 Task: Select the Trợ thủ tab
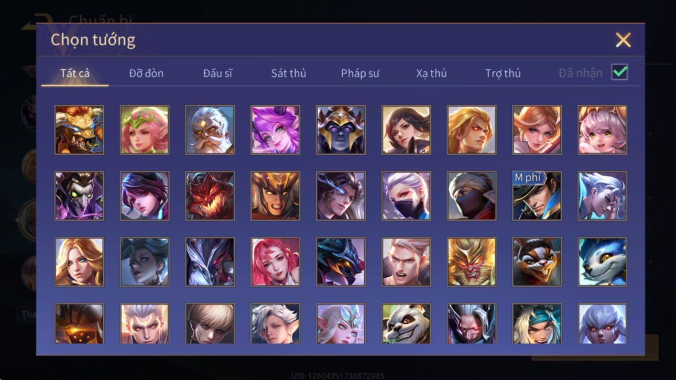click(x=503, y=73)
